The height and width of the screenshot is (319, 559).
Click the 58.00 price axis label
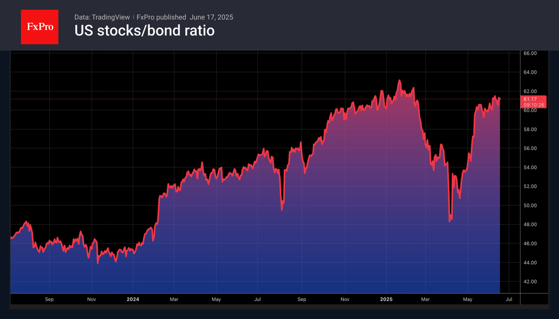pyautogui.click(x=530, y=129)
